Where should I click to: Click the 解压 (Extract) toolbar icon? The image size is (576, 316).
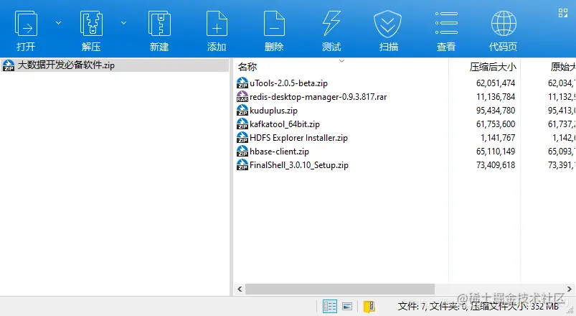[x=91, y=24]
